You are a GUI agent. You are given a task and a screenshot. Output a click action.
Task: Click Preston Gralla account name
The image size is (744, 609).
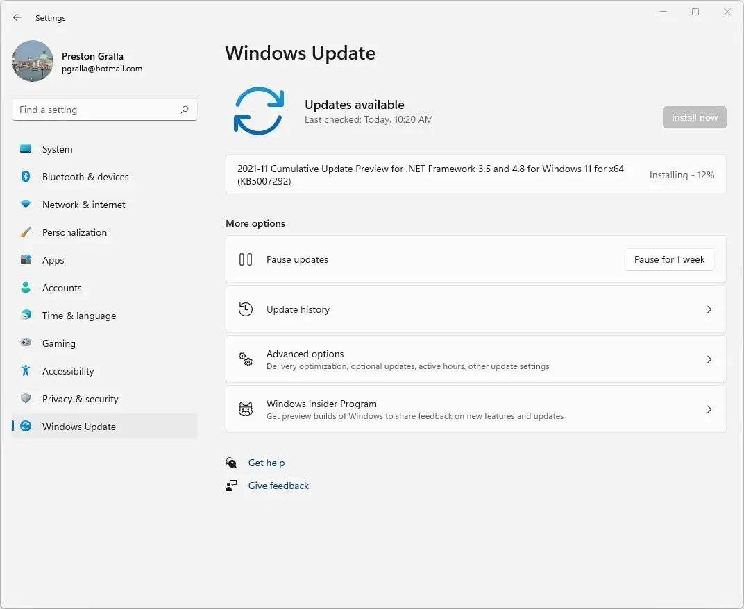92,56
